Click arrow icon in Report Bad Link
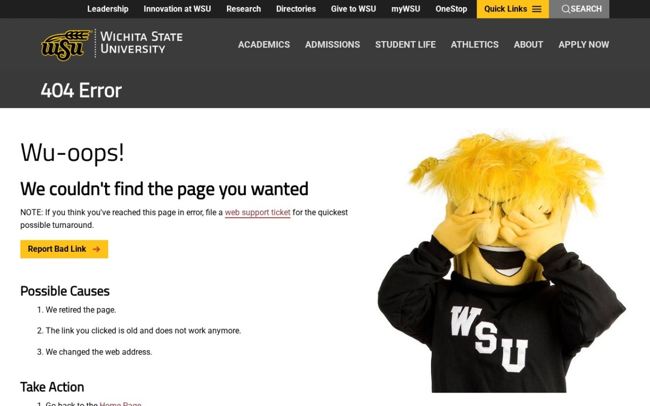 click(x=96, y=249)
